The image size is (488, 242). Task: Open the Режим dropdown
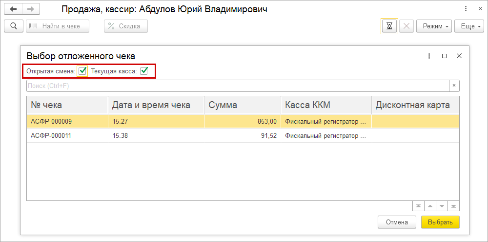pos(434,26)
